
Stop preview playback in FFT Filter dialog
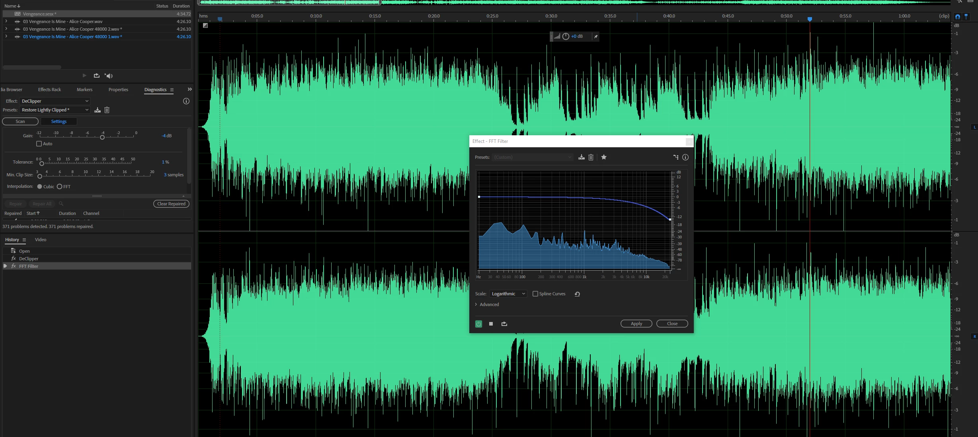(491, 324)
